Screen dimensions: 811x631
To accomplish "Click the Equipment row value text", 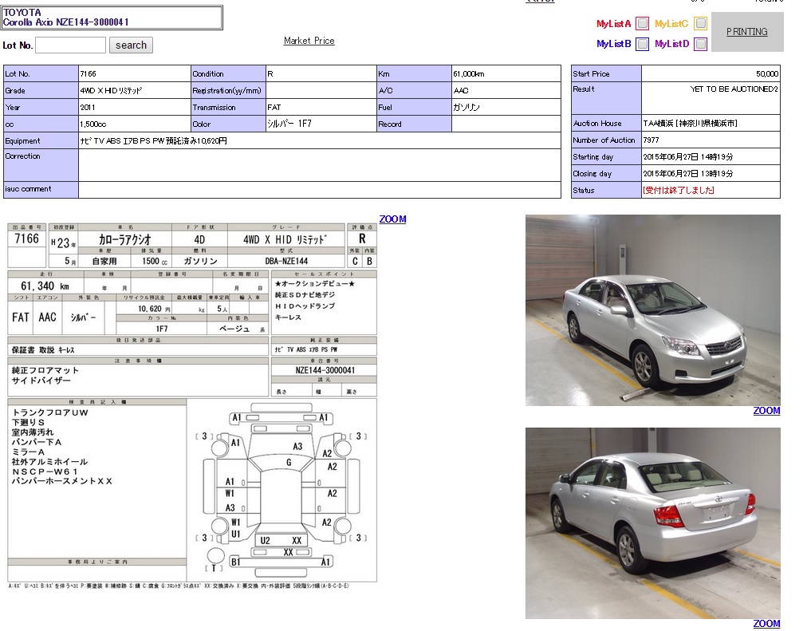I will click(154, 141).
